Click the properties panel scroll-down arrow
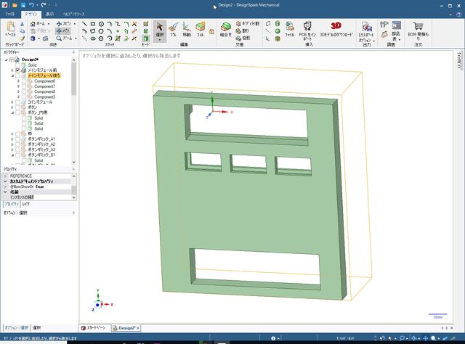 pyautogui.click(x=74, y=197)
